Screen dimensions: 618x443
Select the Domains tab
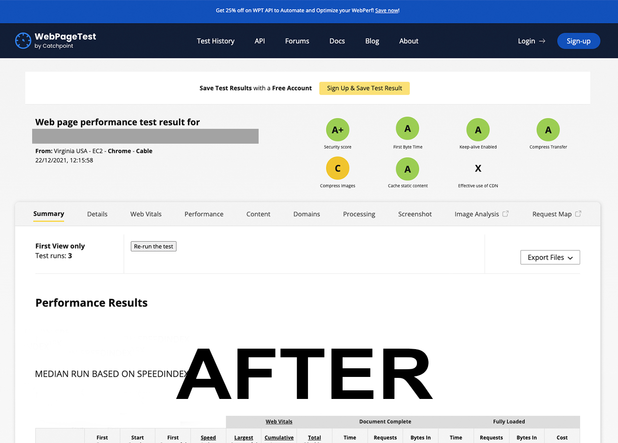pos(307,214)
